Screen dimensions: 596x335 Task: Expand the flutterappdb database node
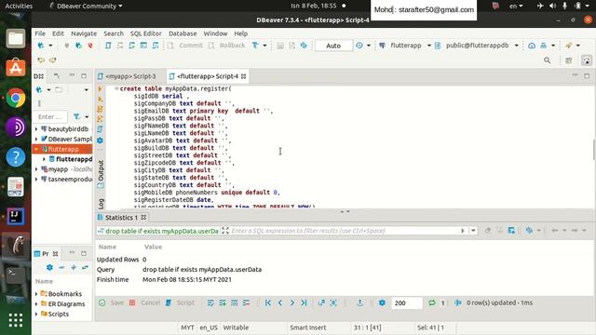pyautogui.click(x=44, y=159)
